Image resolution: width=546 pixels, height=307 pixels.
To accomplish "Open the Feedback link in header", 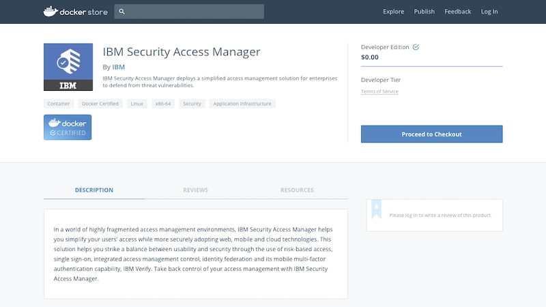I will coord(457,12).
